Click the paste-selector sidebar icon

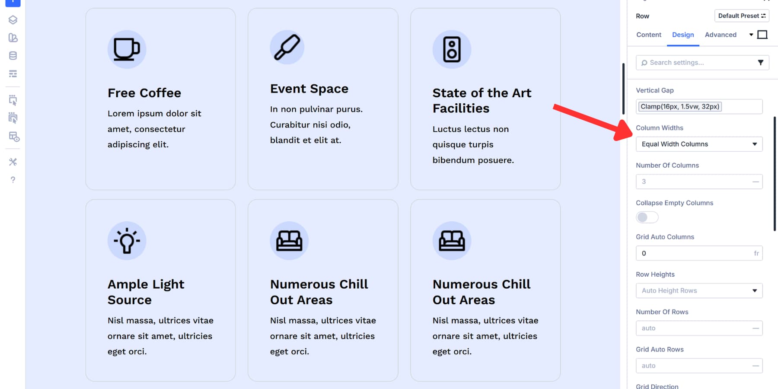(x=13, y=118)
